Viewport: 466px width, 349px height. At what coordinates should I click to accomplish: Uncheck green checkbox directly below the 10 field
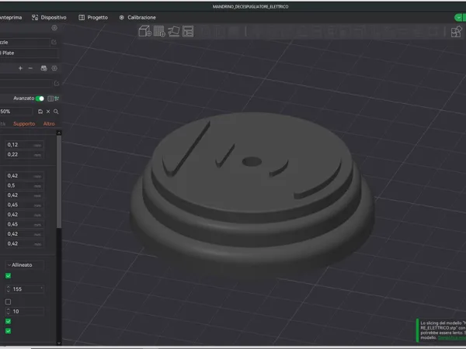click(8, 321)
